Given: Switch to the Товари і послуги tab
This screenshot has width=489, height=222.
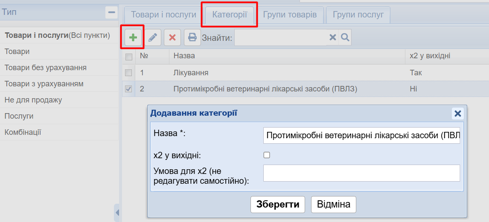Looking at the screenshot, I should [163, 14].
